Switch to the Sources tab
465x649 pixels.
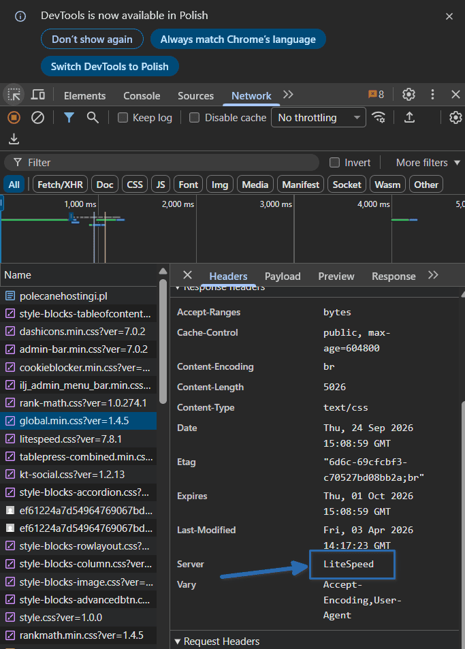195,95
